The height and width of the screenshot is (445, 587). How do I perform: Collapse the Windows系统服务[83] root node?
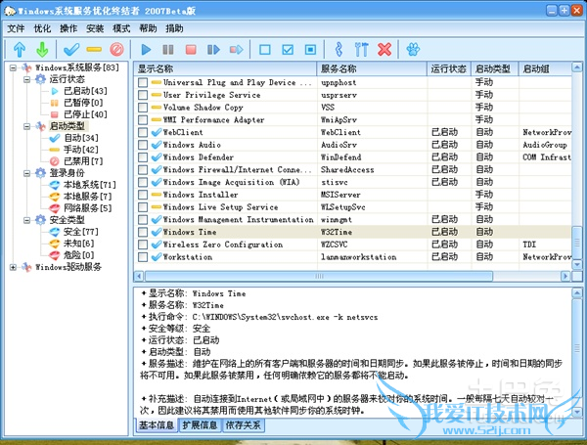[13, 67]
